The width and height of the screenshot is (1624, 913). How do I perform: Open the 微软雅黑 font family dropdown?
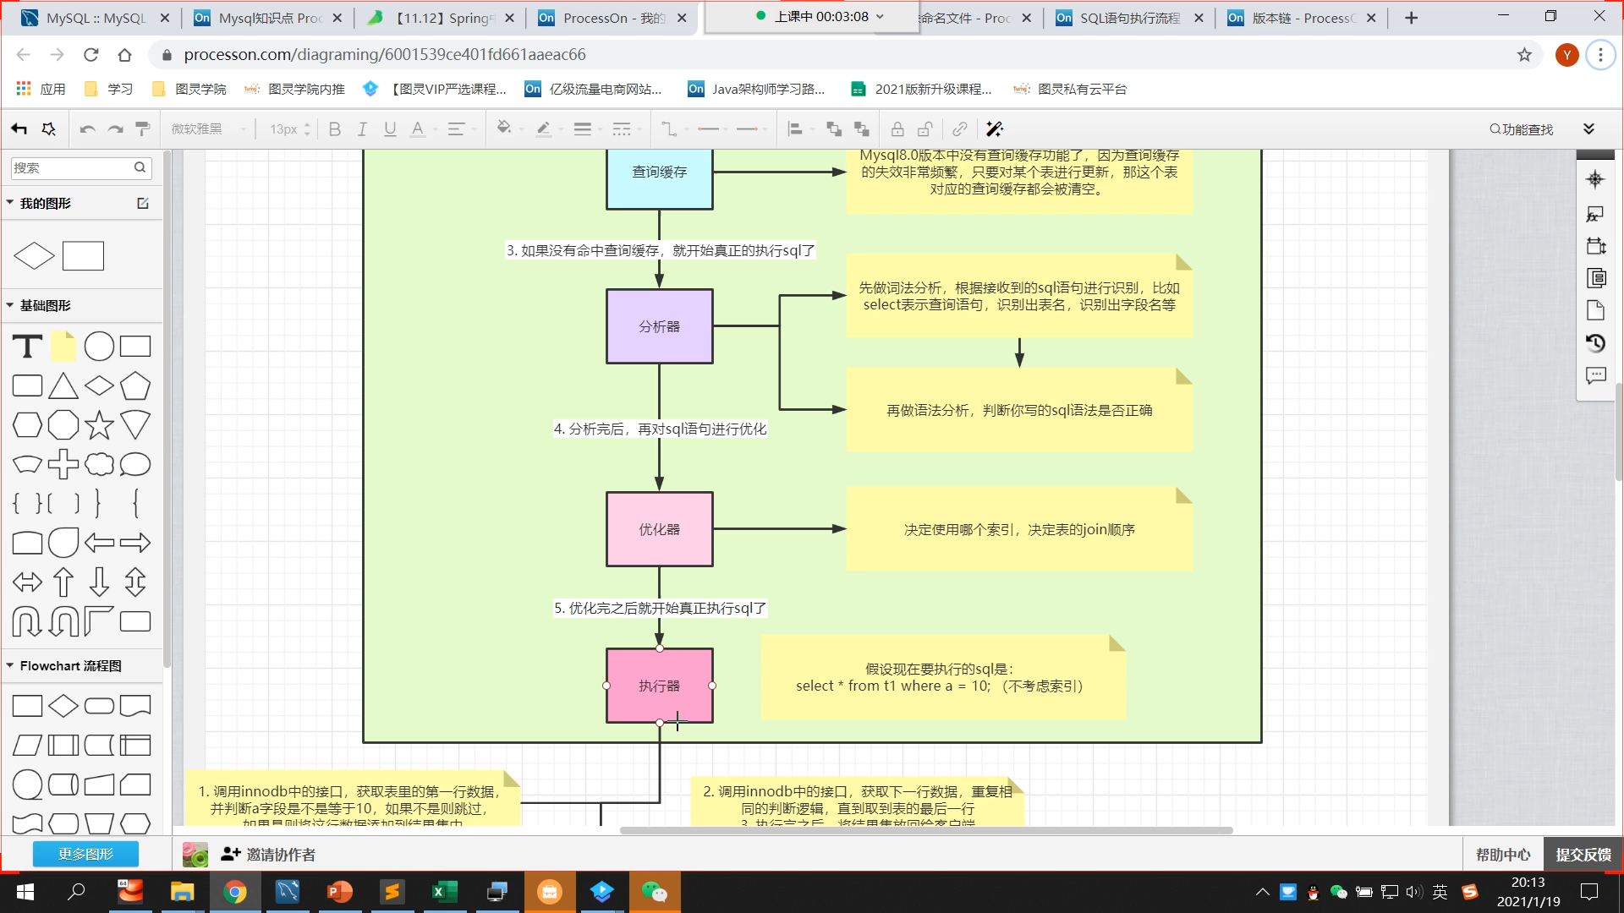[203, 128]
